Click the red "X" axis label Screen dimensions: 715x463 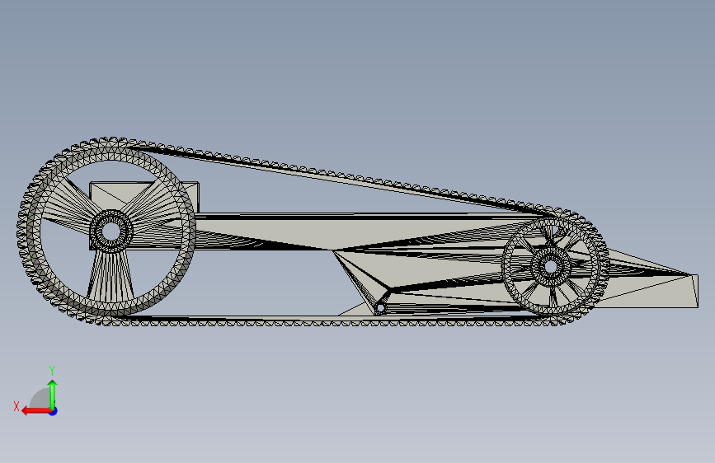pos(16,406)
